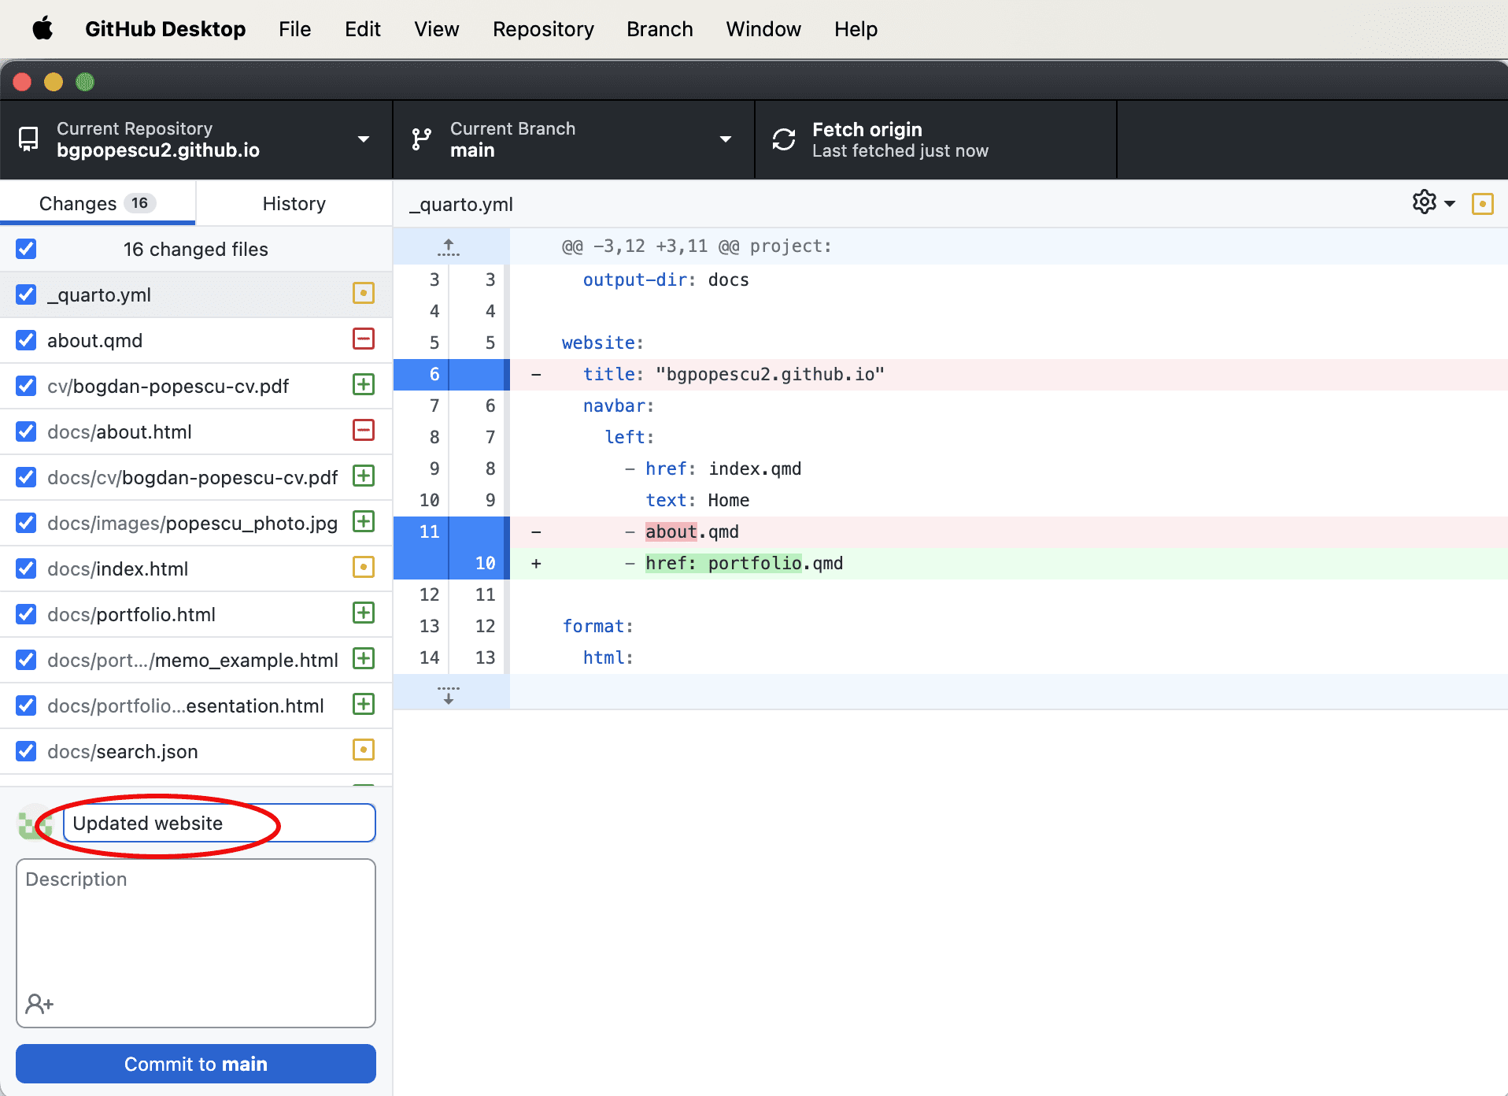The height and width of the screenshot is (1096, 1508).
Task: Open the Repository menu
Action: (x=542, y=29)
